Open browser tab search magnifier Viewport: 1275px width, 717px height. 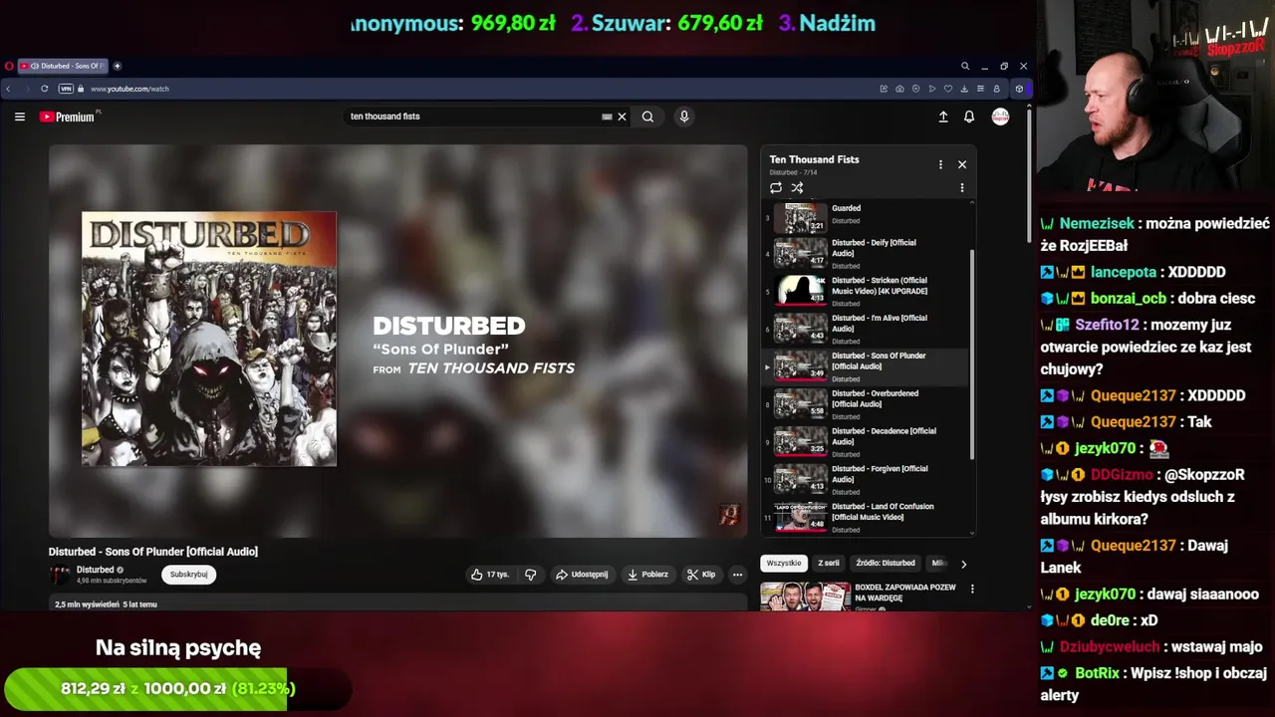[964, 66]
